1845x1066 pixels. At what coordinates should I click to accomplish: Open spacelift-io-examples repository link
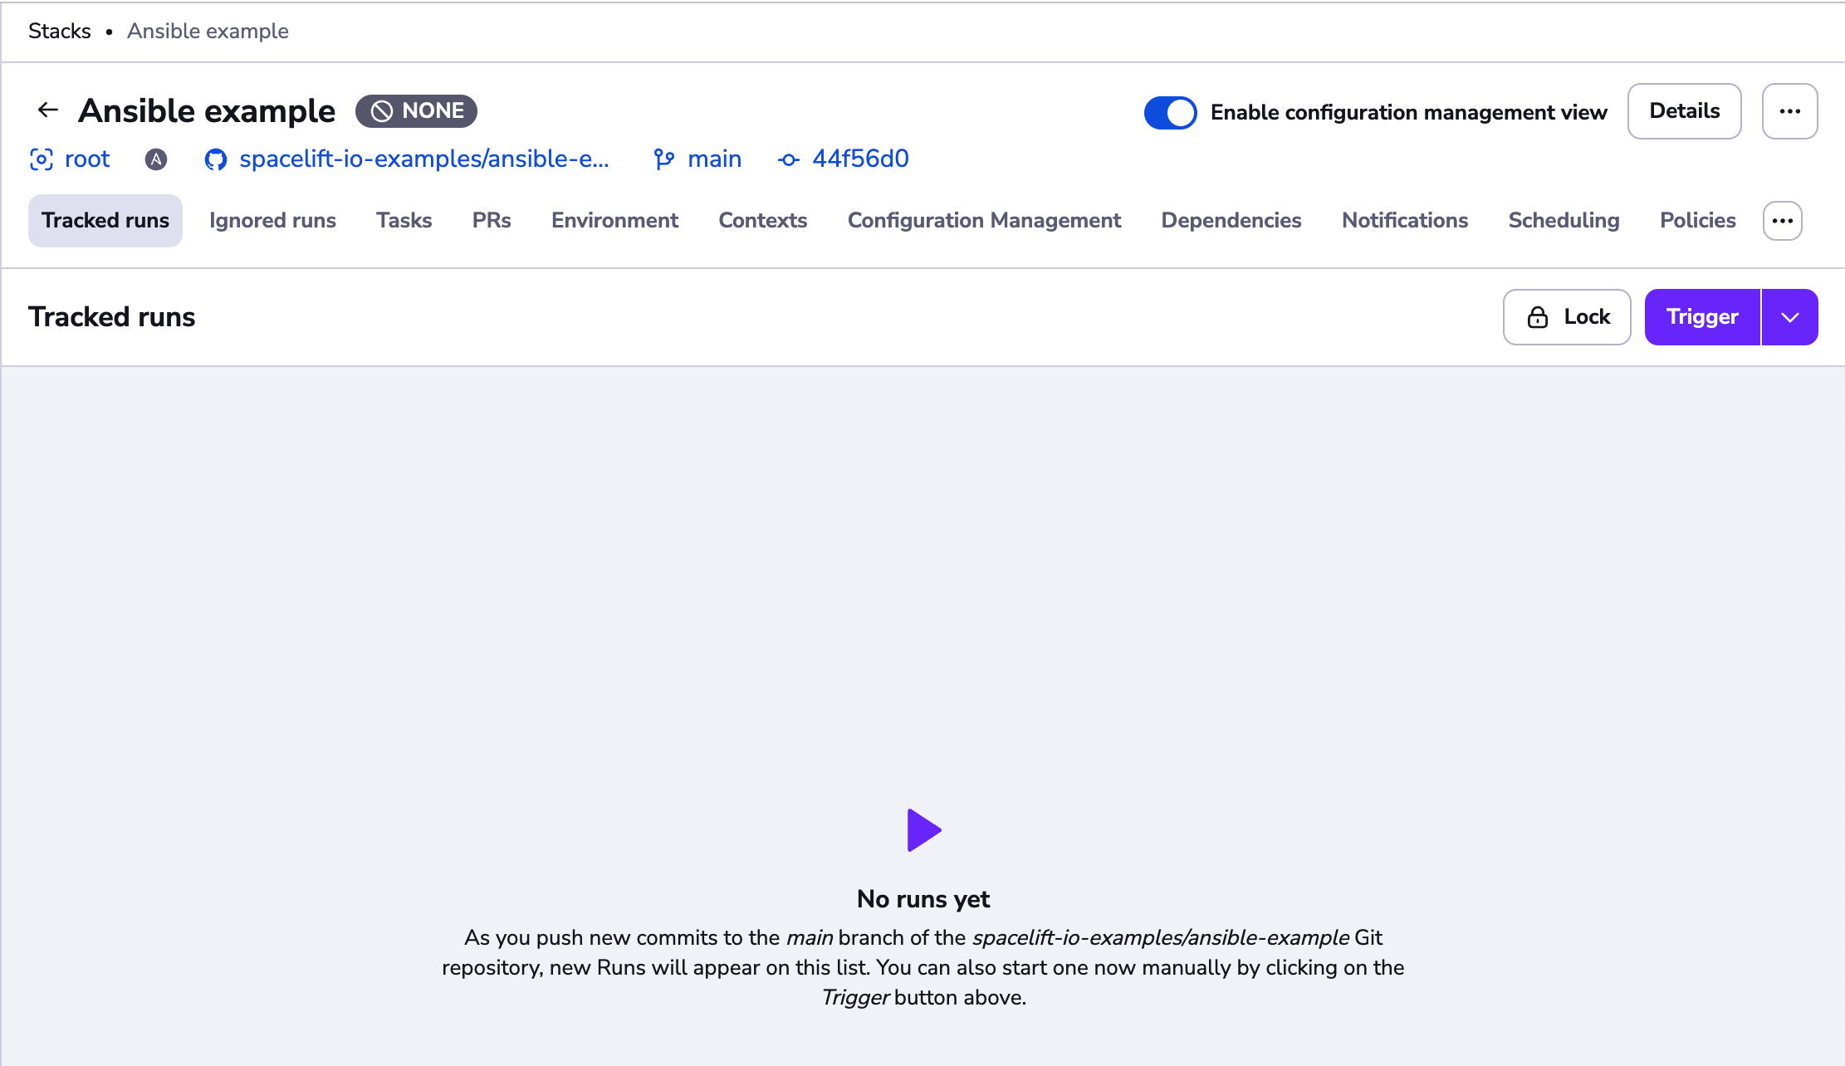pos(423,159)
